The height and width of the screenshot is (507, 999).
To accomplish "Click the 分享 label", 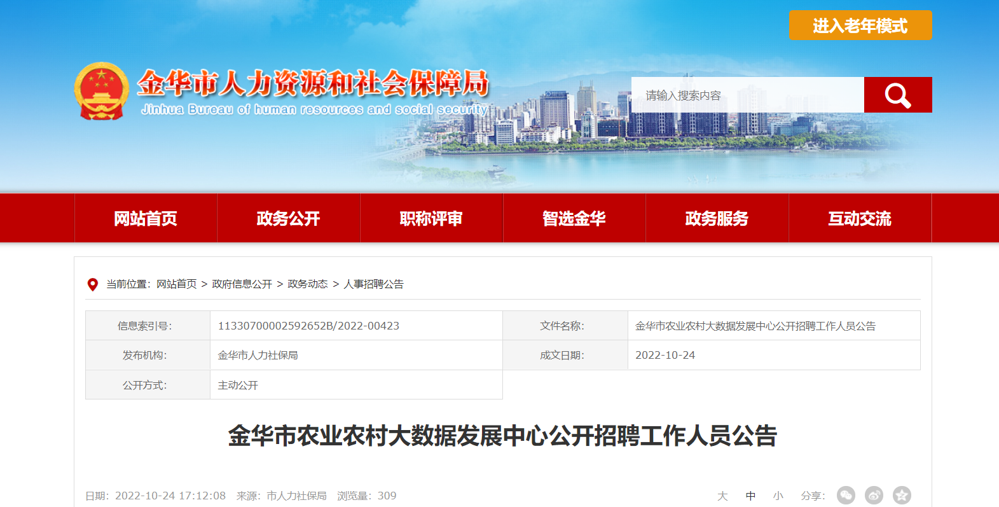I will (x=813, y=496).
